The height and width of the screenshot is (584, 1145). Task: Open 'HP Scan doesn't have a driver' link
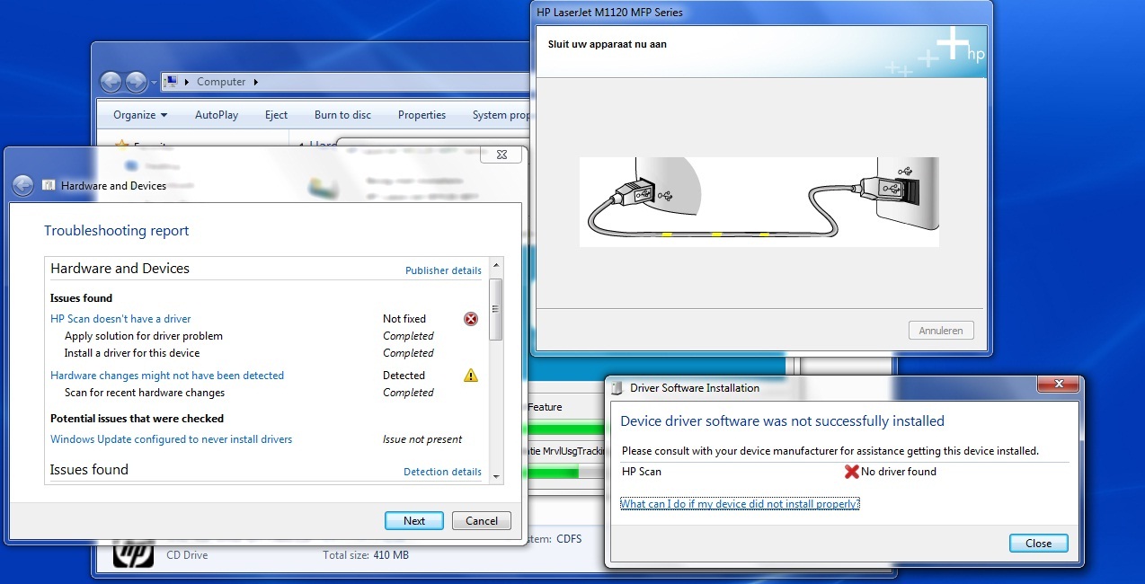(120, 319)
